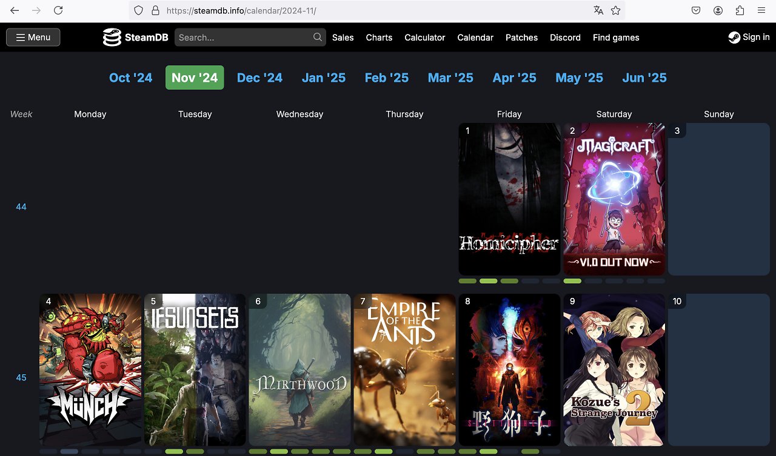
Task: Open the Homicipher game cover on day 1
Action: click(510, 199)
